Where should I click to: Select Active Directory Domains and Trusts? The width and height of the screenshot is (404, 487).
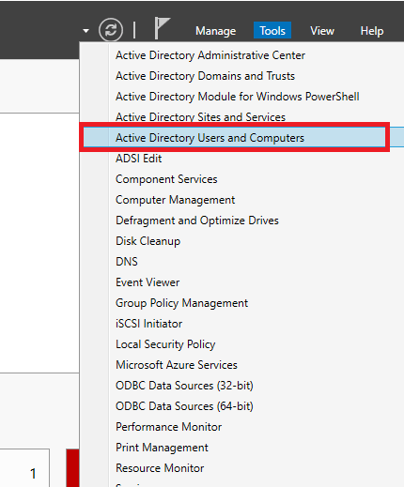(205, 76)
